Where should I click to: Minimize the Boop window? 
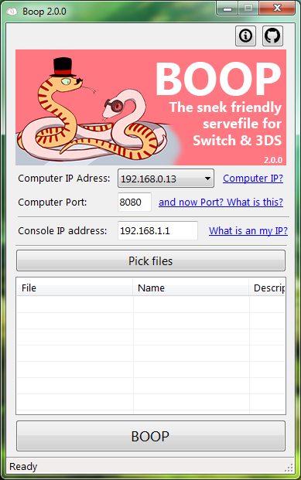coord(227,9)
